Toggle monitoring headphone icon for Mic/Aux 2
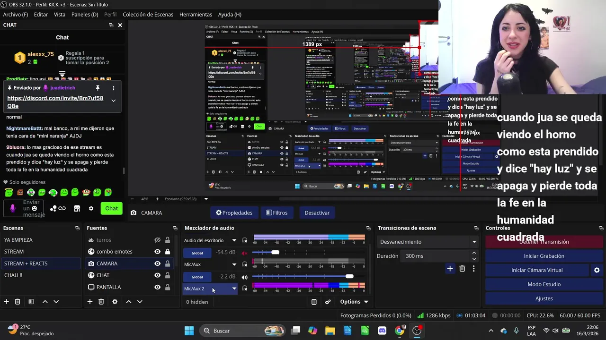 245,289
